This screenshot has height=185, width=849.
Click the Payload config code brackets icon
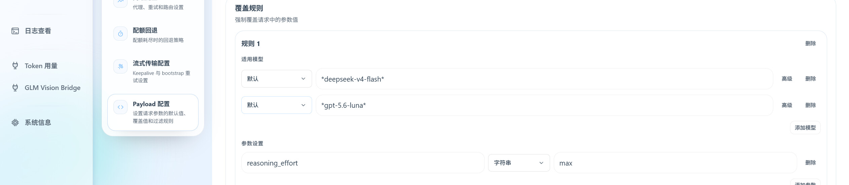click(121, 107)
